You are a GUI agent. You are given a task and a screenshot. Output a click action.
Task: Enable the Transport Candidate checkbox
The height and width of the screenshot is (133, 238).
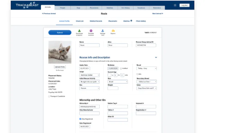click(49, 96)
